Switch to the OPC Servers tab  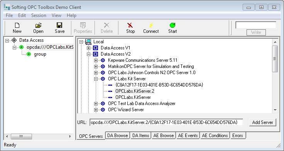pos(91,136)
